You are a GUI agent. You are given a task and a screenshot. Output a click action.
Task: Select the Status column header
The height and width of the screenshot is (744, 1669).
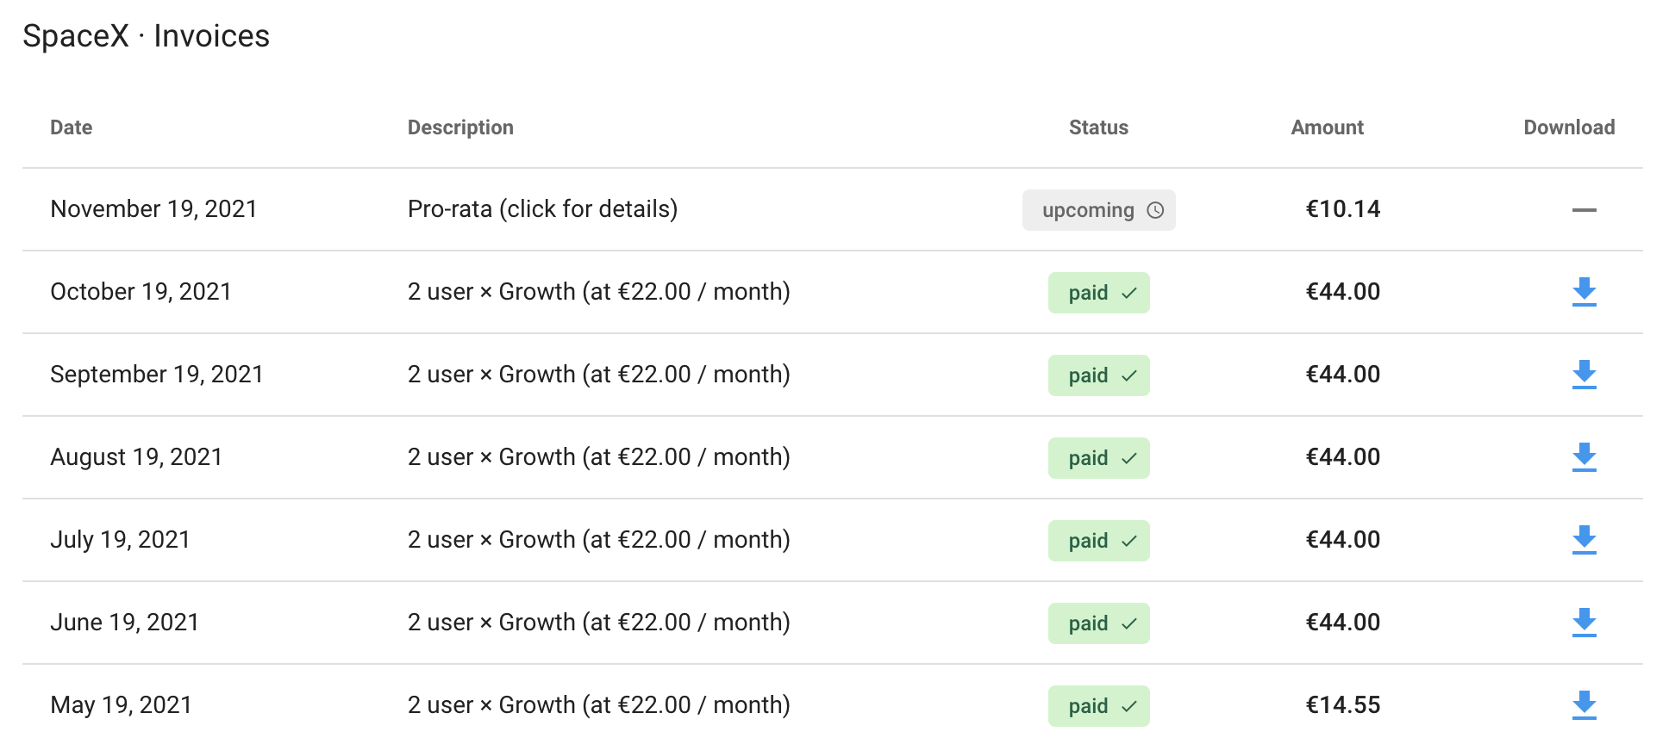(1098, 127)
